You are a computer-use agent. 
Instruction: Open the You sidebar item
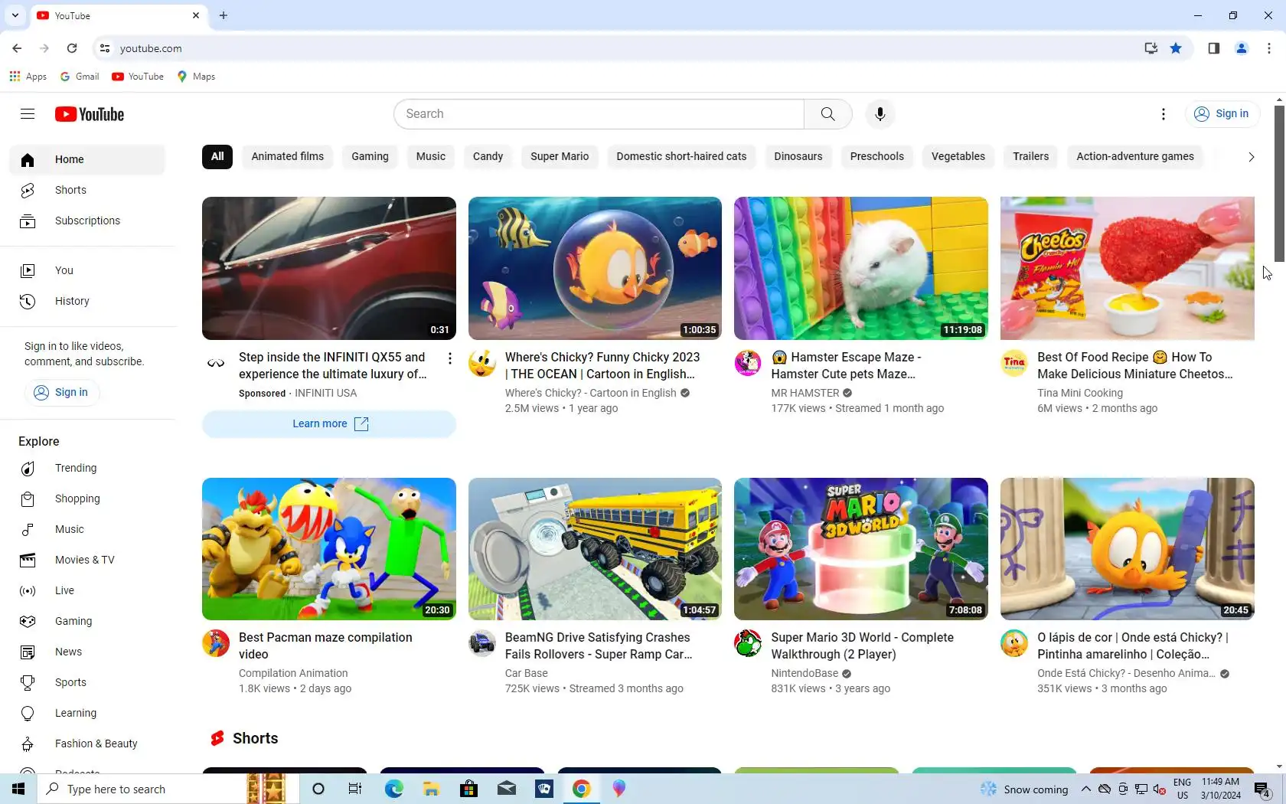(87, 270)
